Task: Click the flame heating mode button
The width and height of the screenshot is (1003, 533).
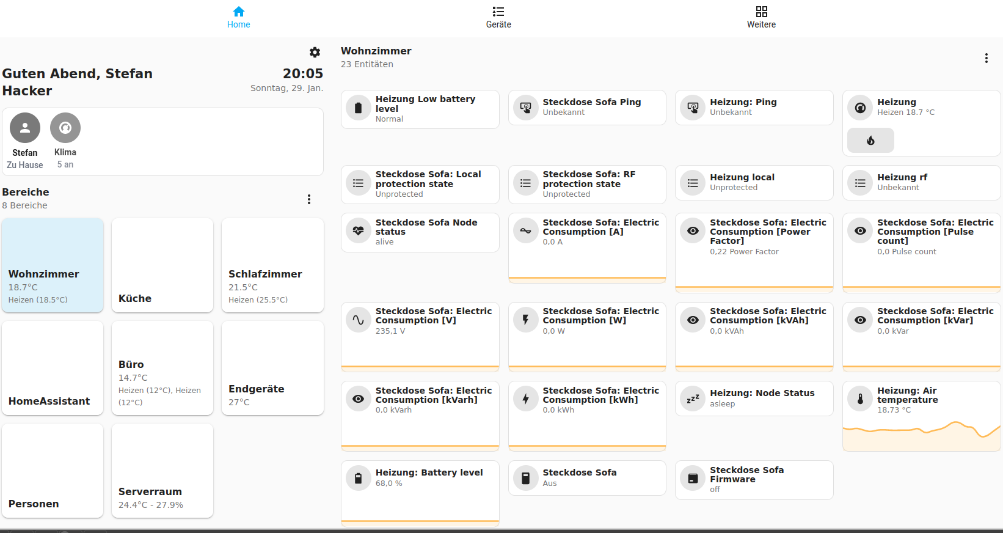Action: pyautogui.click(x=870, y=141)
